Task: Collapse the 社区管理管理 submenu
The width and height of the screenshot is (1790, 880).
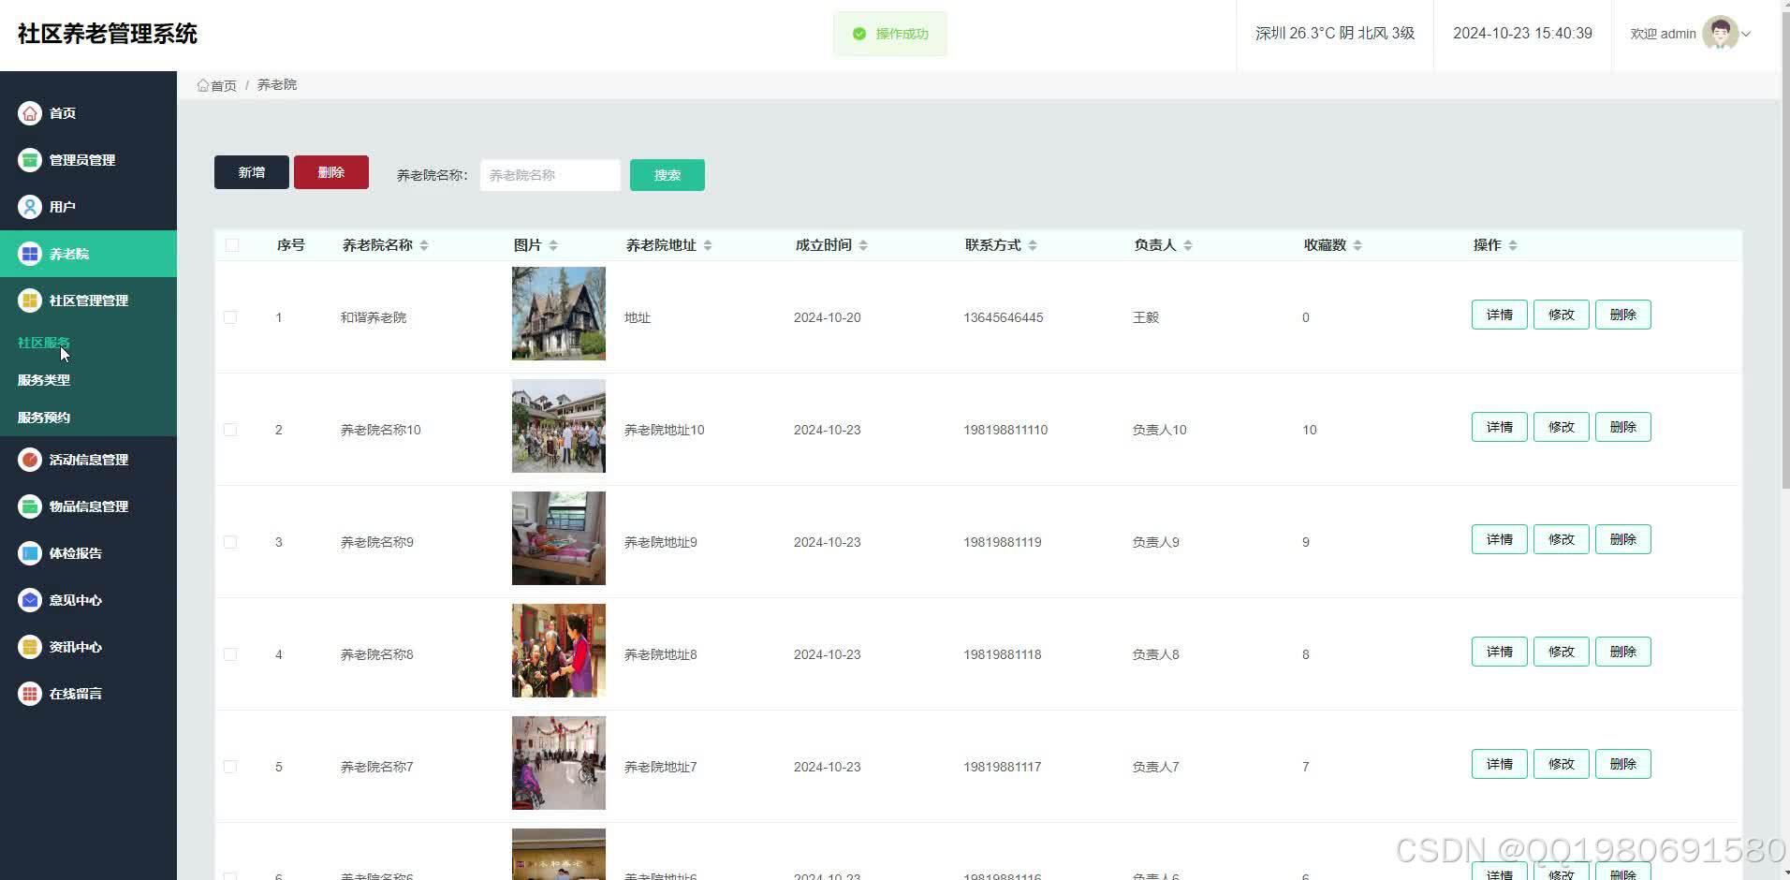Action: tap(88, 301)
